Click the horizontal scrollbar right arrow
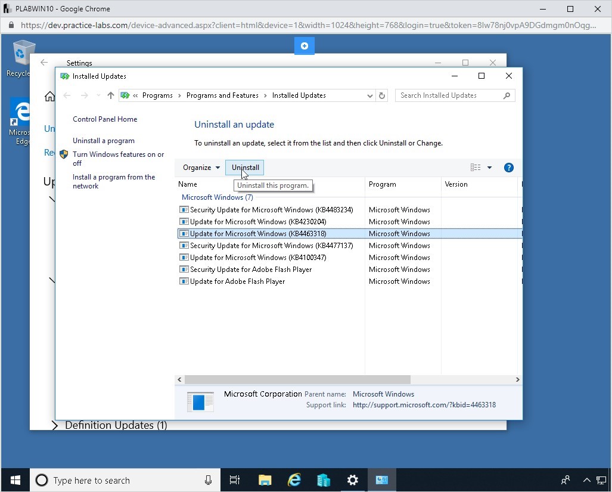This screenshot has height=492, width=612. tap(517, 379)
